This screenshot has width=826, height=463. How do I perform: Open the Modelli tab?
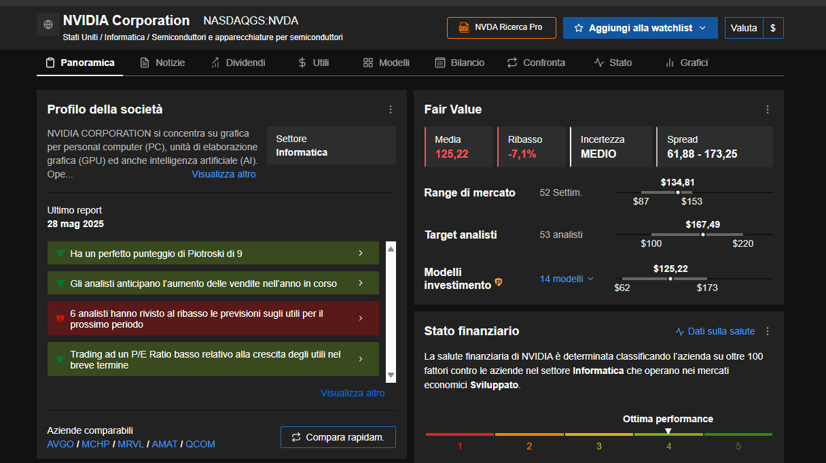click(x=387, y=63)
